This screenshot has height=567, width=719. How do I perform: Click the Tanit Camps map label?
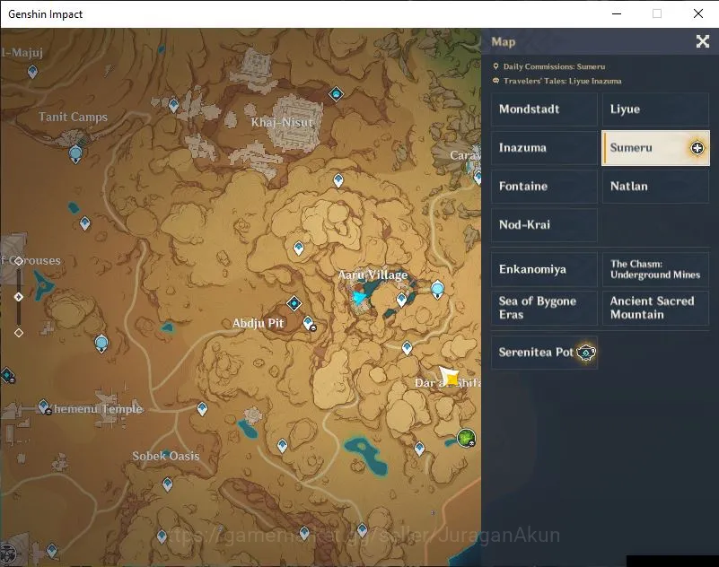coord(73,117)
